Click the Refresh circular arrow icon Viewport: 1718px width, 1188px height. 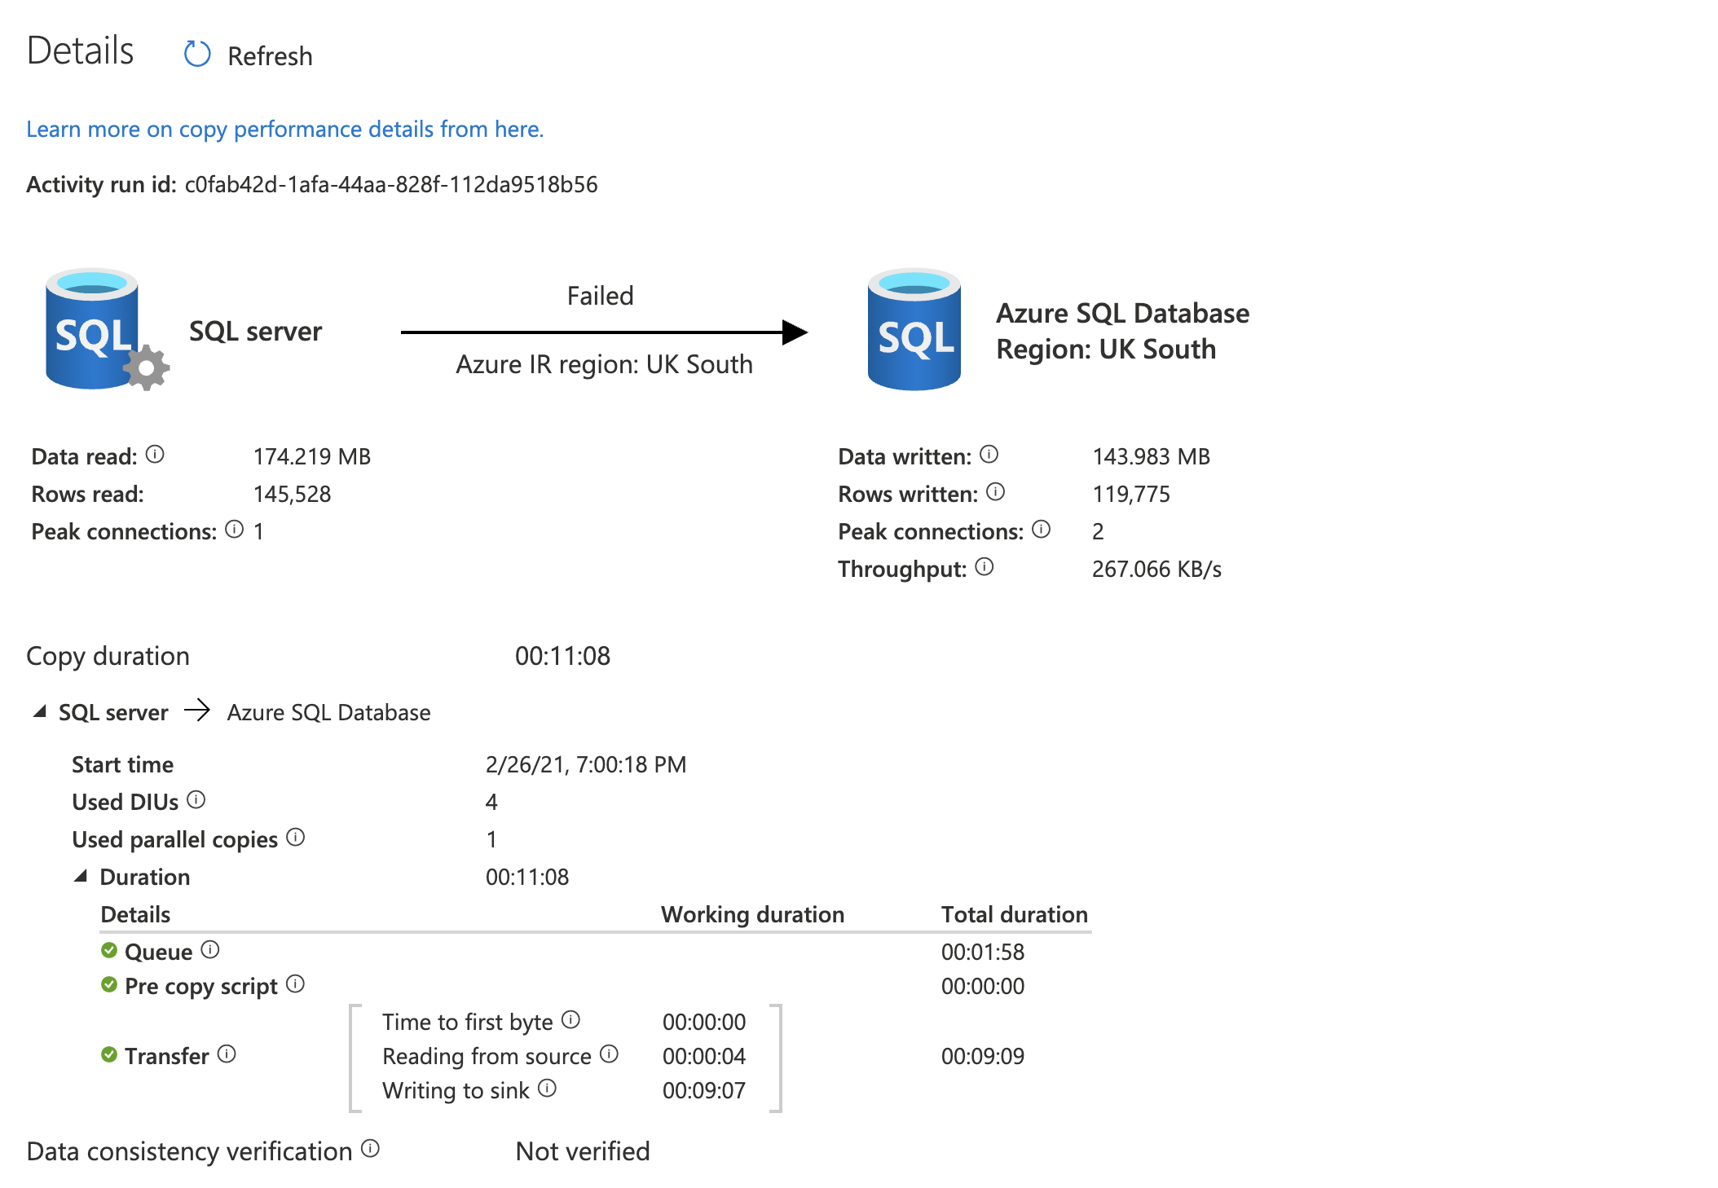pyautogui.click(x=196, y=55)
